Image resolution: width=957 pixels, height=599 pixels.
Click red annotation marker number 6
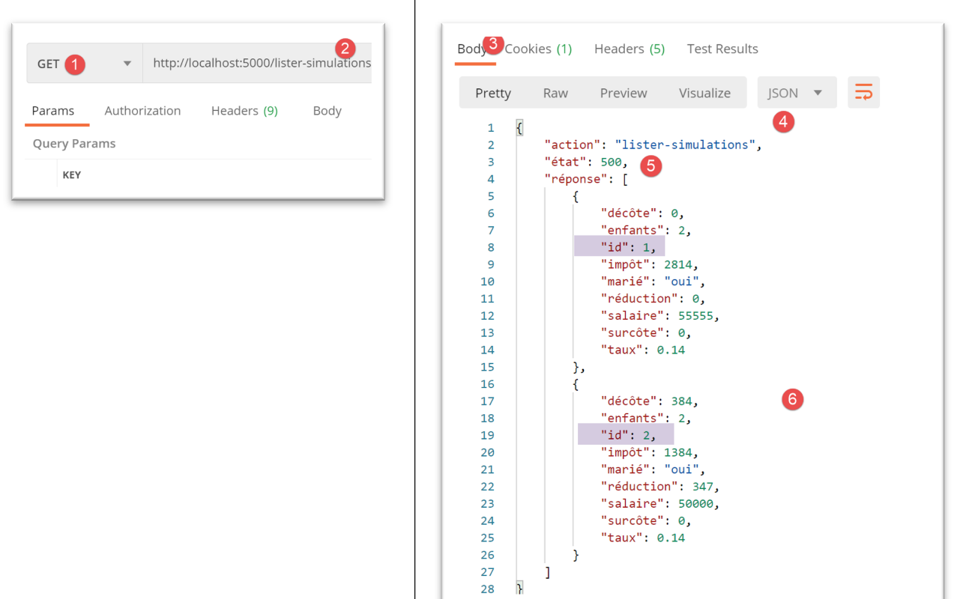792,399
